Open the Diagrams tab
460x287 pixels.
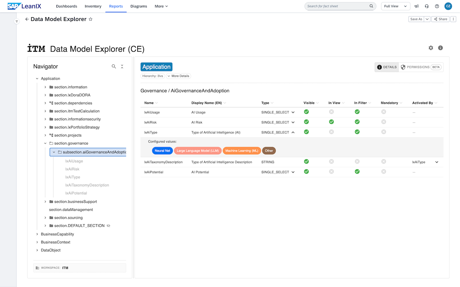tap(139, 6)
